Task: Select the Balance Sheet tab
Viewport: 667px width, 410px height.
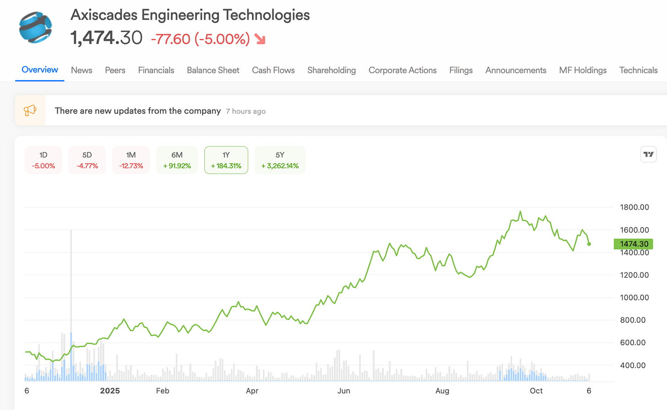Action: [x=213, y=70]
